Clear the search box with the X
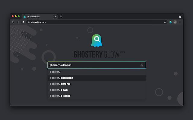 142,65
